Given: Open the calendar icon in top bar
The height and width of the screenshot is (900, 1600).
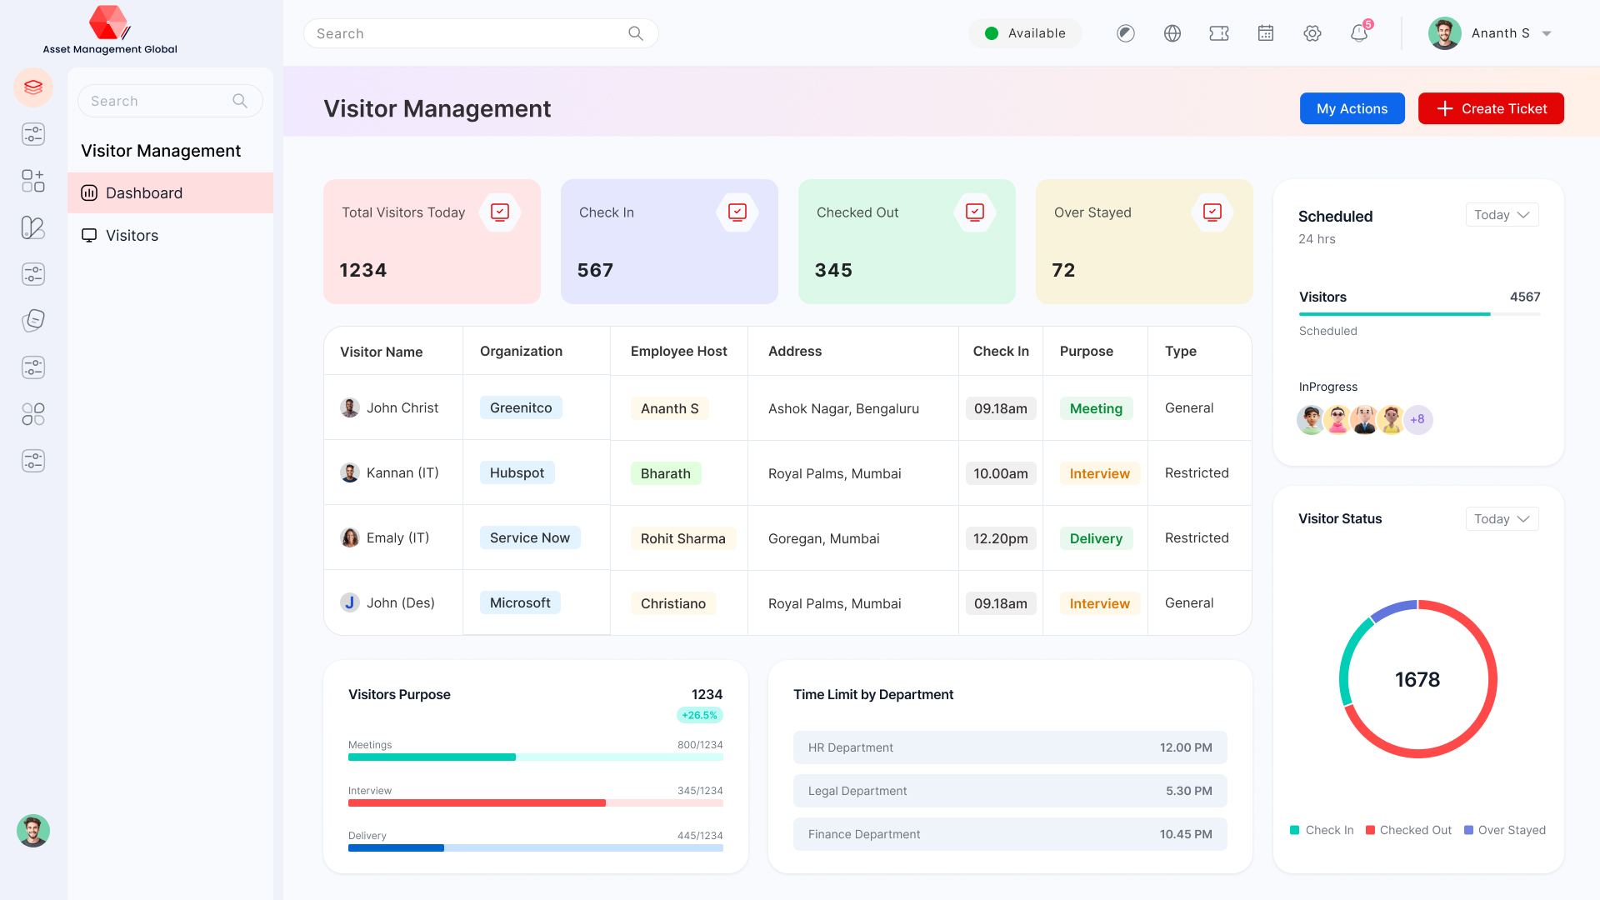Looking at the screenshot, I should (x=1265, y=33).
